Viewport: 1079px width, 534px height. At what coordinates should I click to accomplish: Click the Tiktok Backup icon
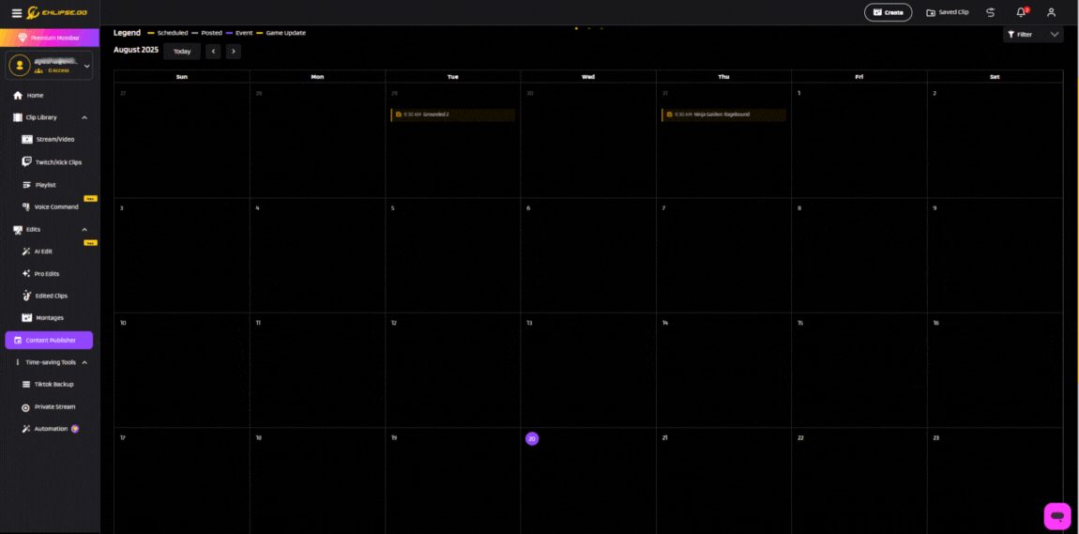26,384
